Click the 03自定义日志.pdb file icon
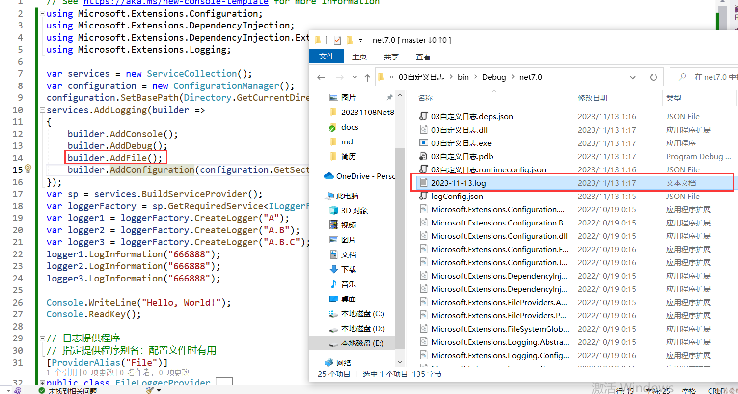The height and width of the screenshot is (394, 738). 424,156
